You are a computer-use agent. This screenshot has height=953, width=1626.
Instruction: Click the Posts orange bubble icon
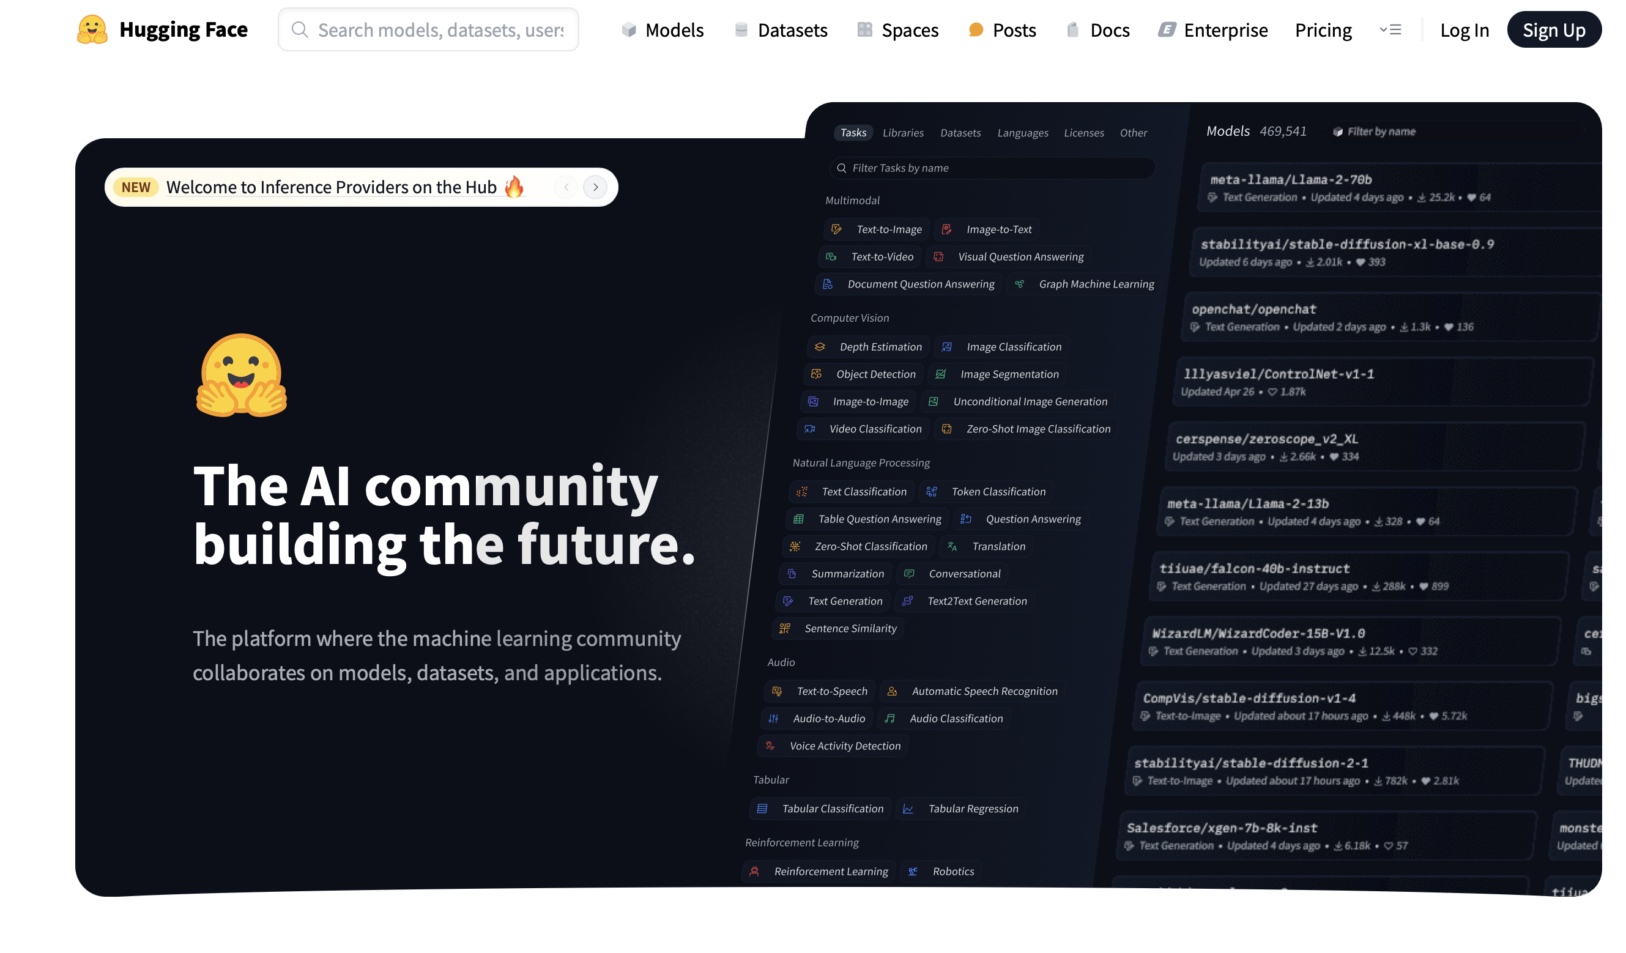976,30
